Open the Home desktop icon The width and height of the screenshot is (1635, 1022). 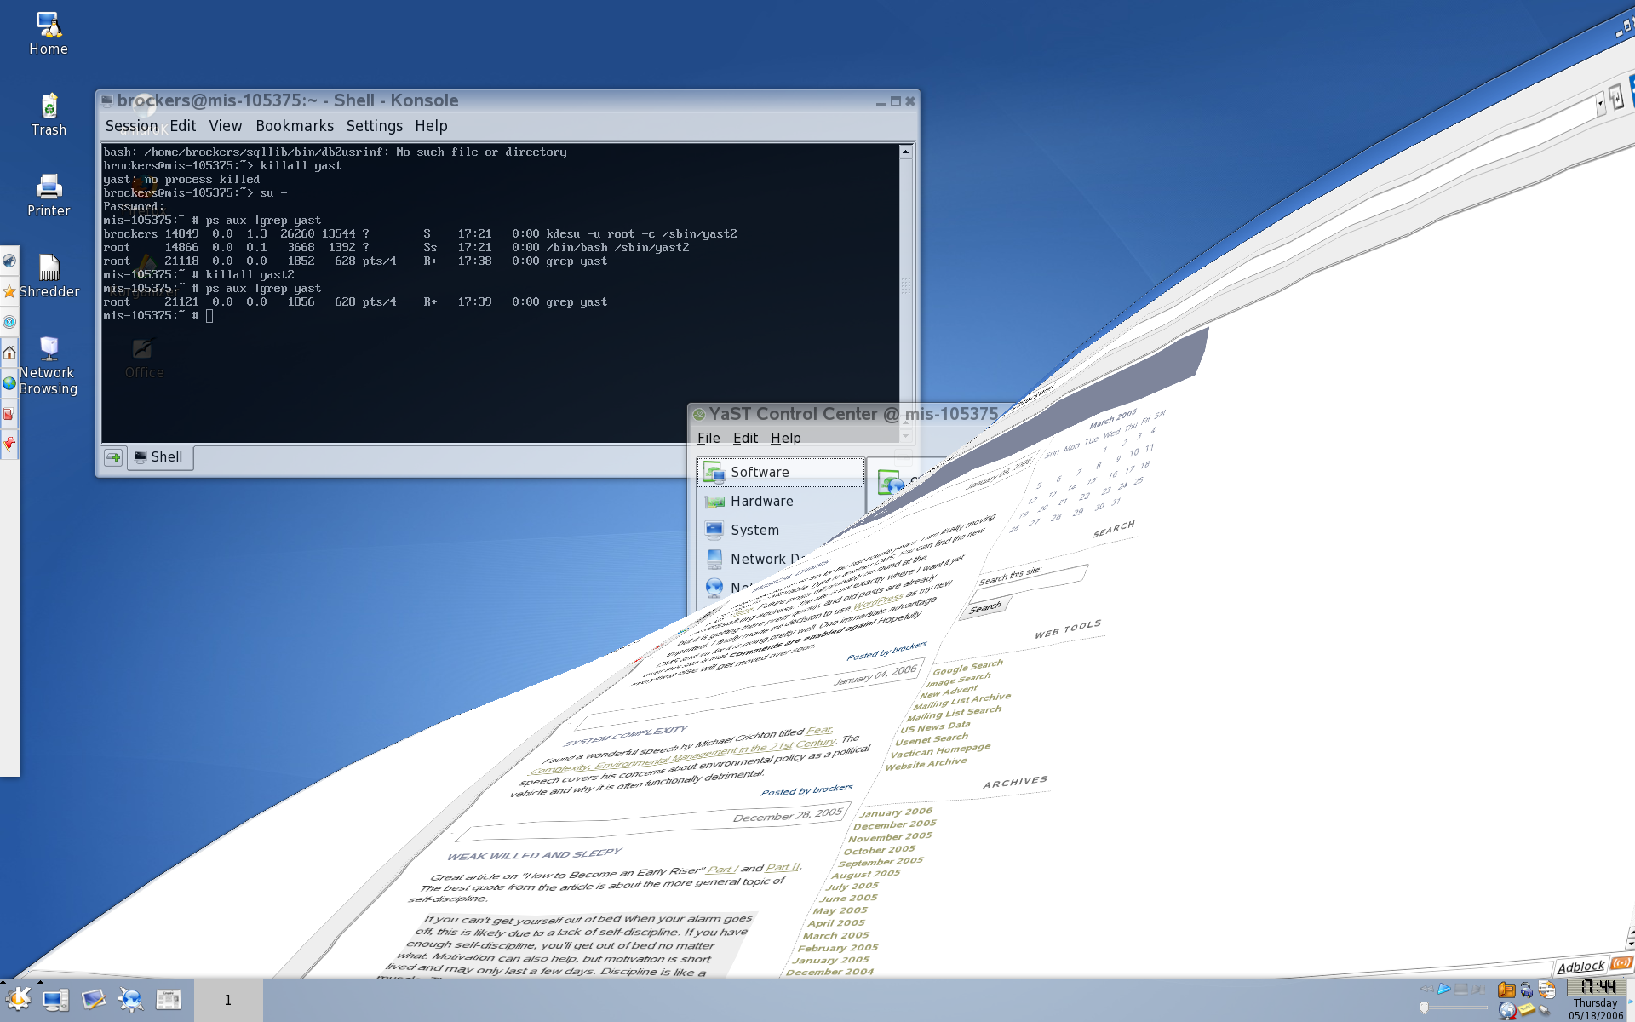[49, 33]
